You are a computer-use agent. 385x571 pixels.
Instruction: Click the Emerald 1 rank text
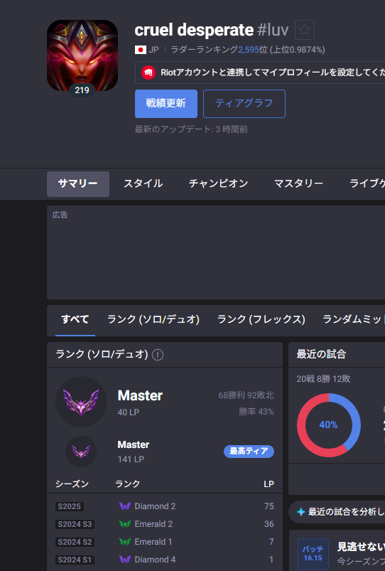153,542
